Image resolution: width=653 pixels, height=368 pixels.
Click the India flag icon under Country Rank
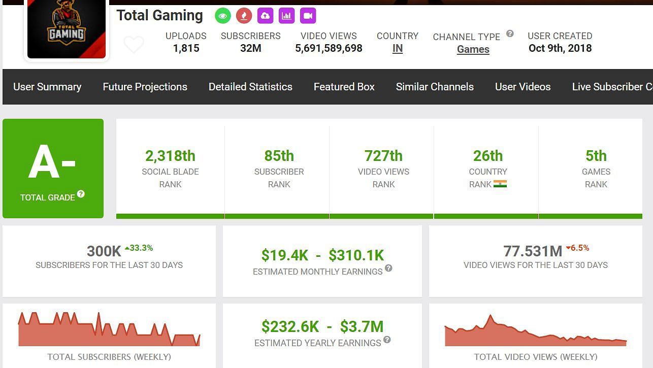(x=500, y=184)
